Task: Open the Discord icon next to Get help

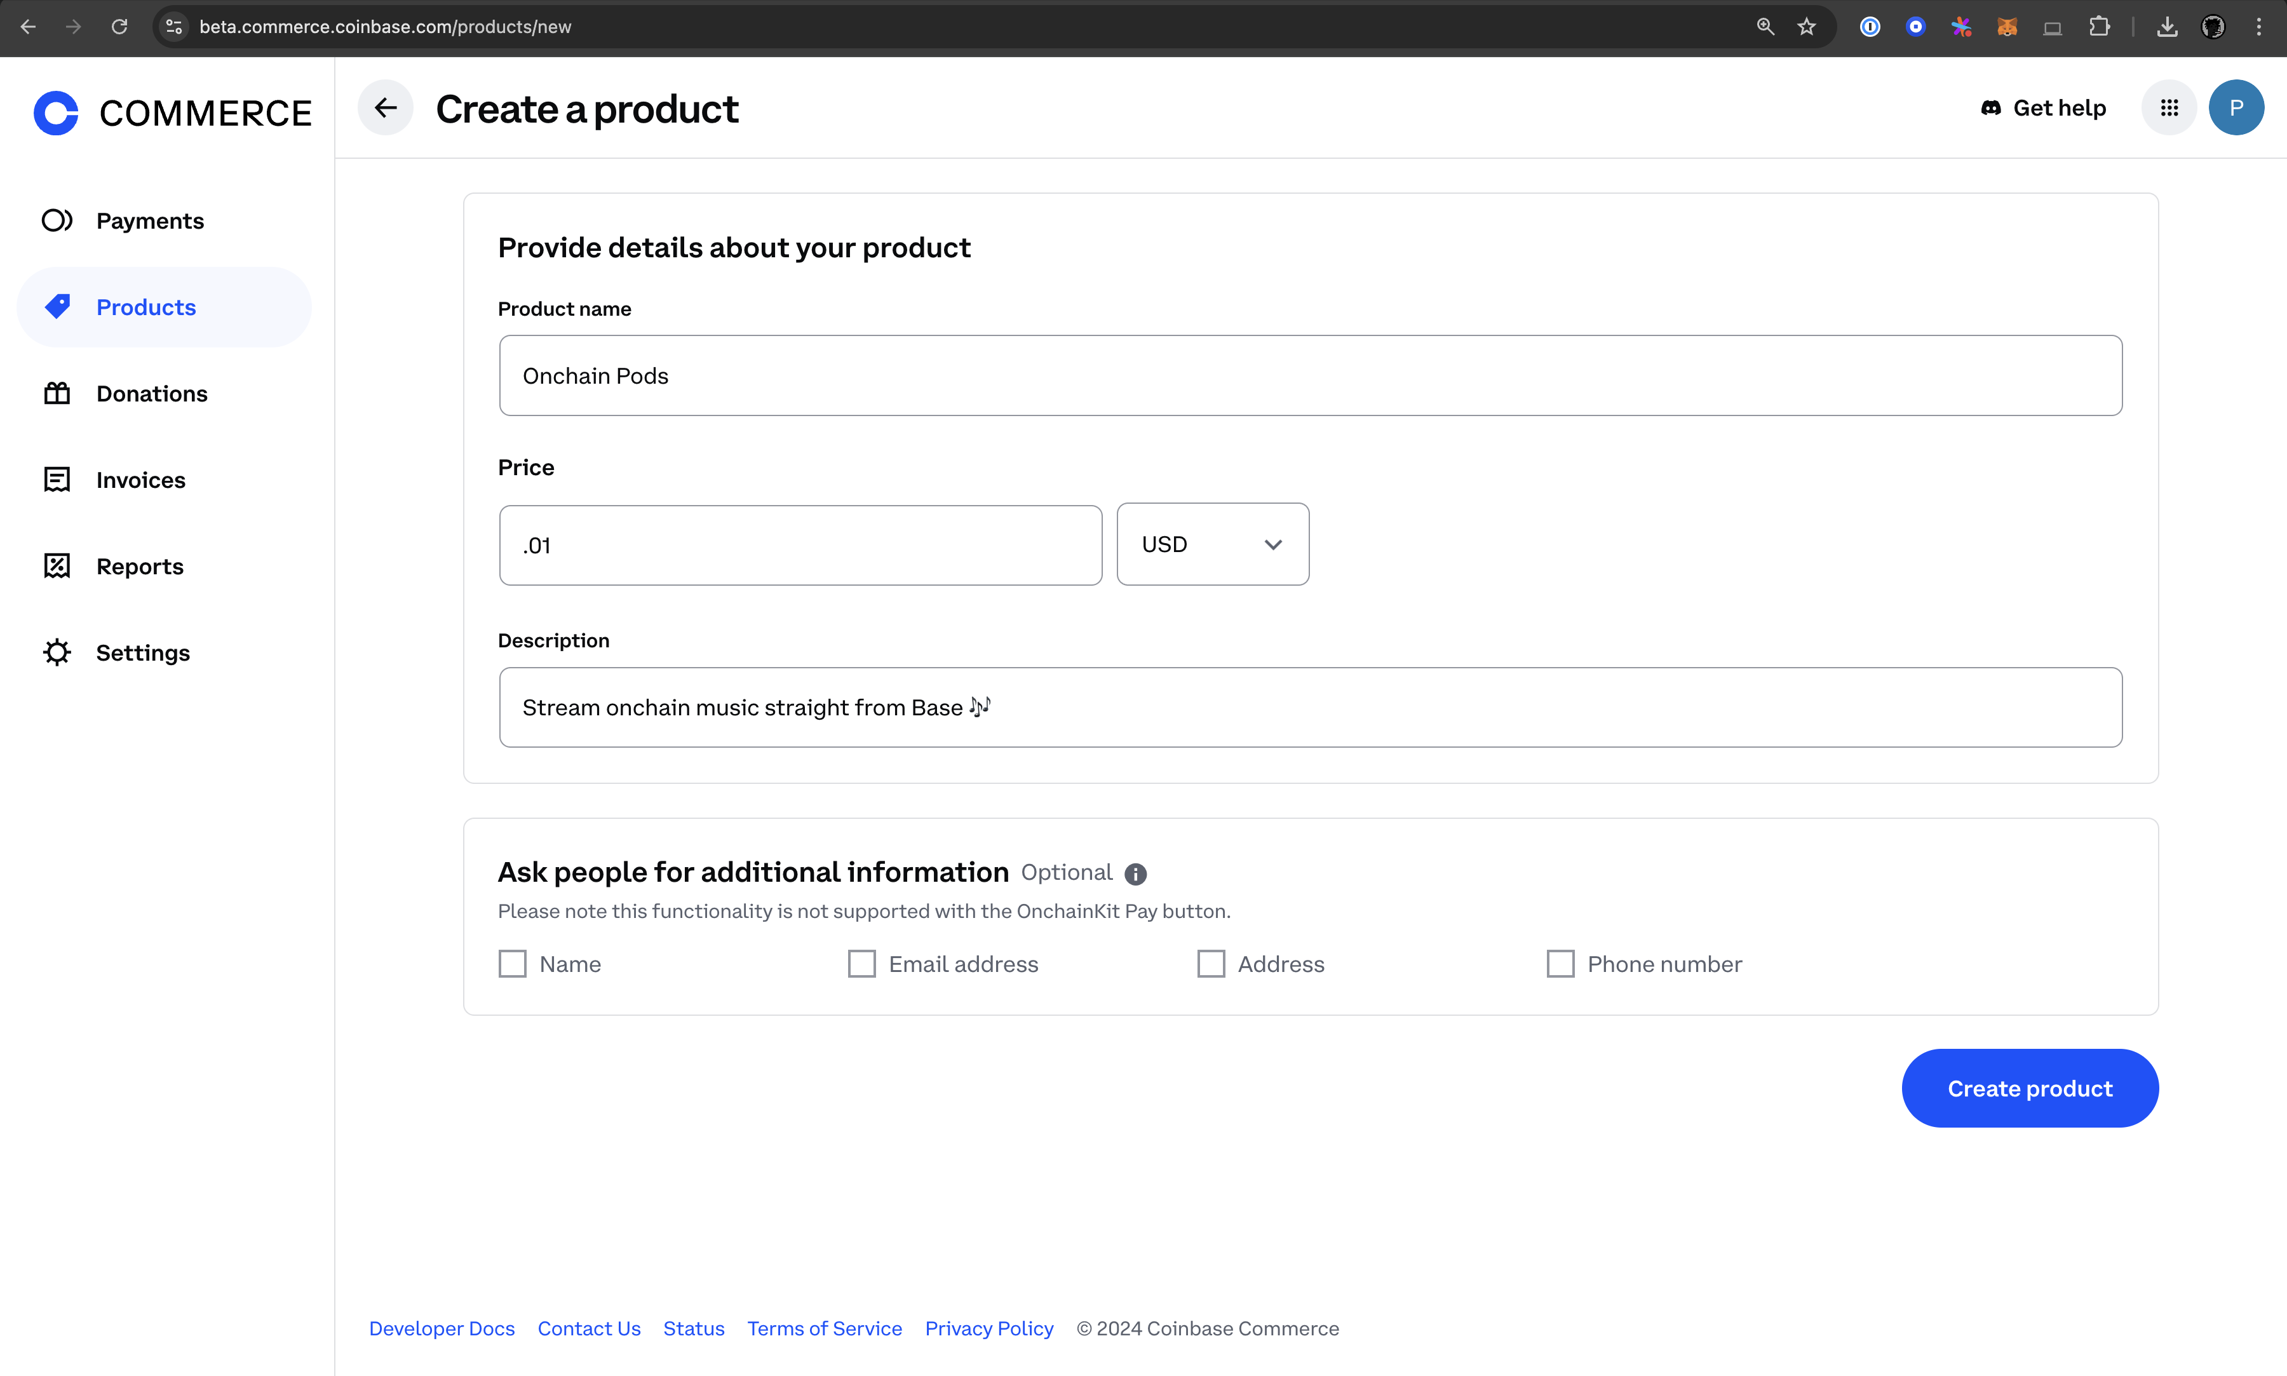Action: pos(1990,107)
